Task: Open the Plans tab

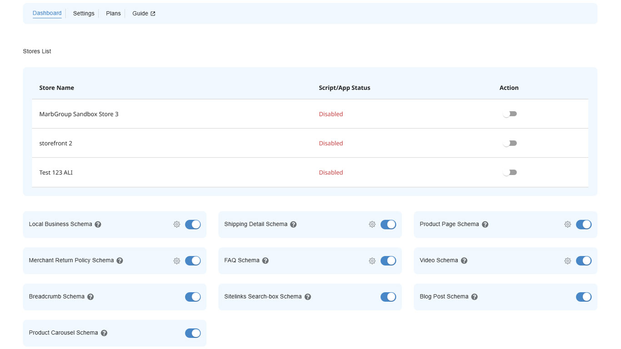Action: tap(113, 14)
